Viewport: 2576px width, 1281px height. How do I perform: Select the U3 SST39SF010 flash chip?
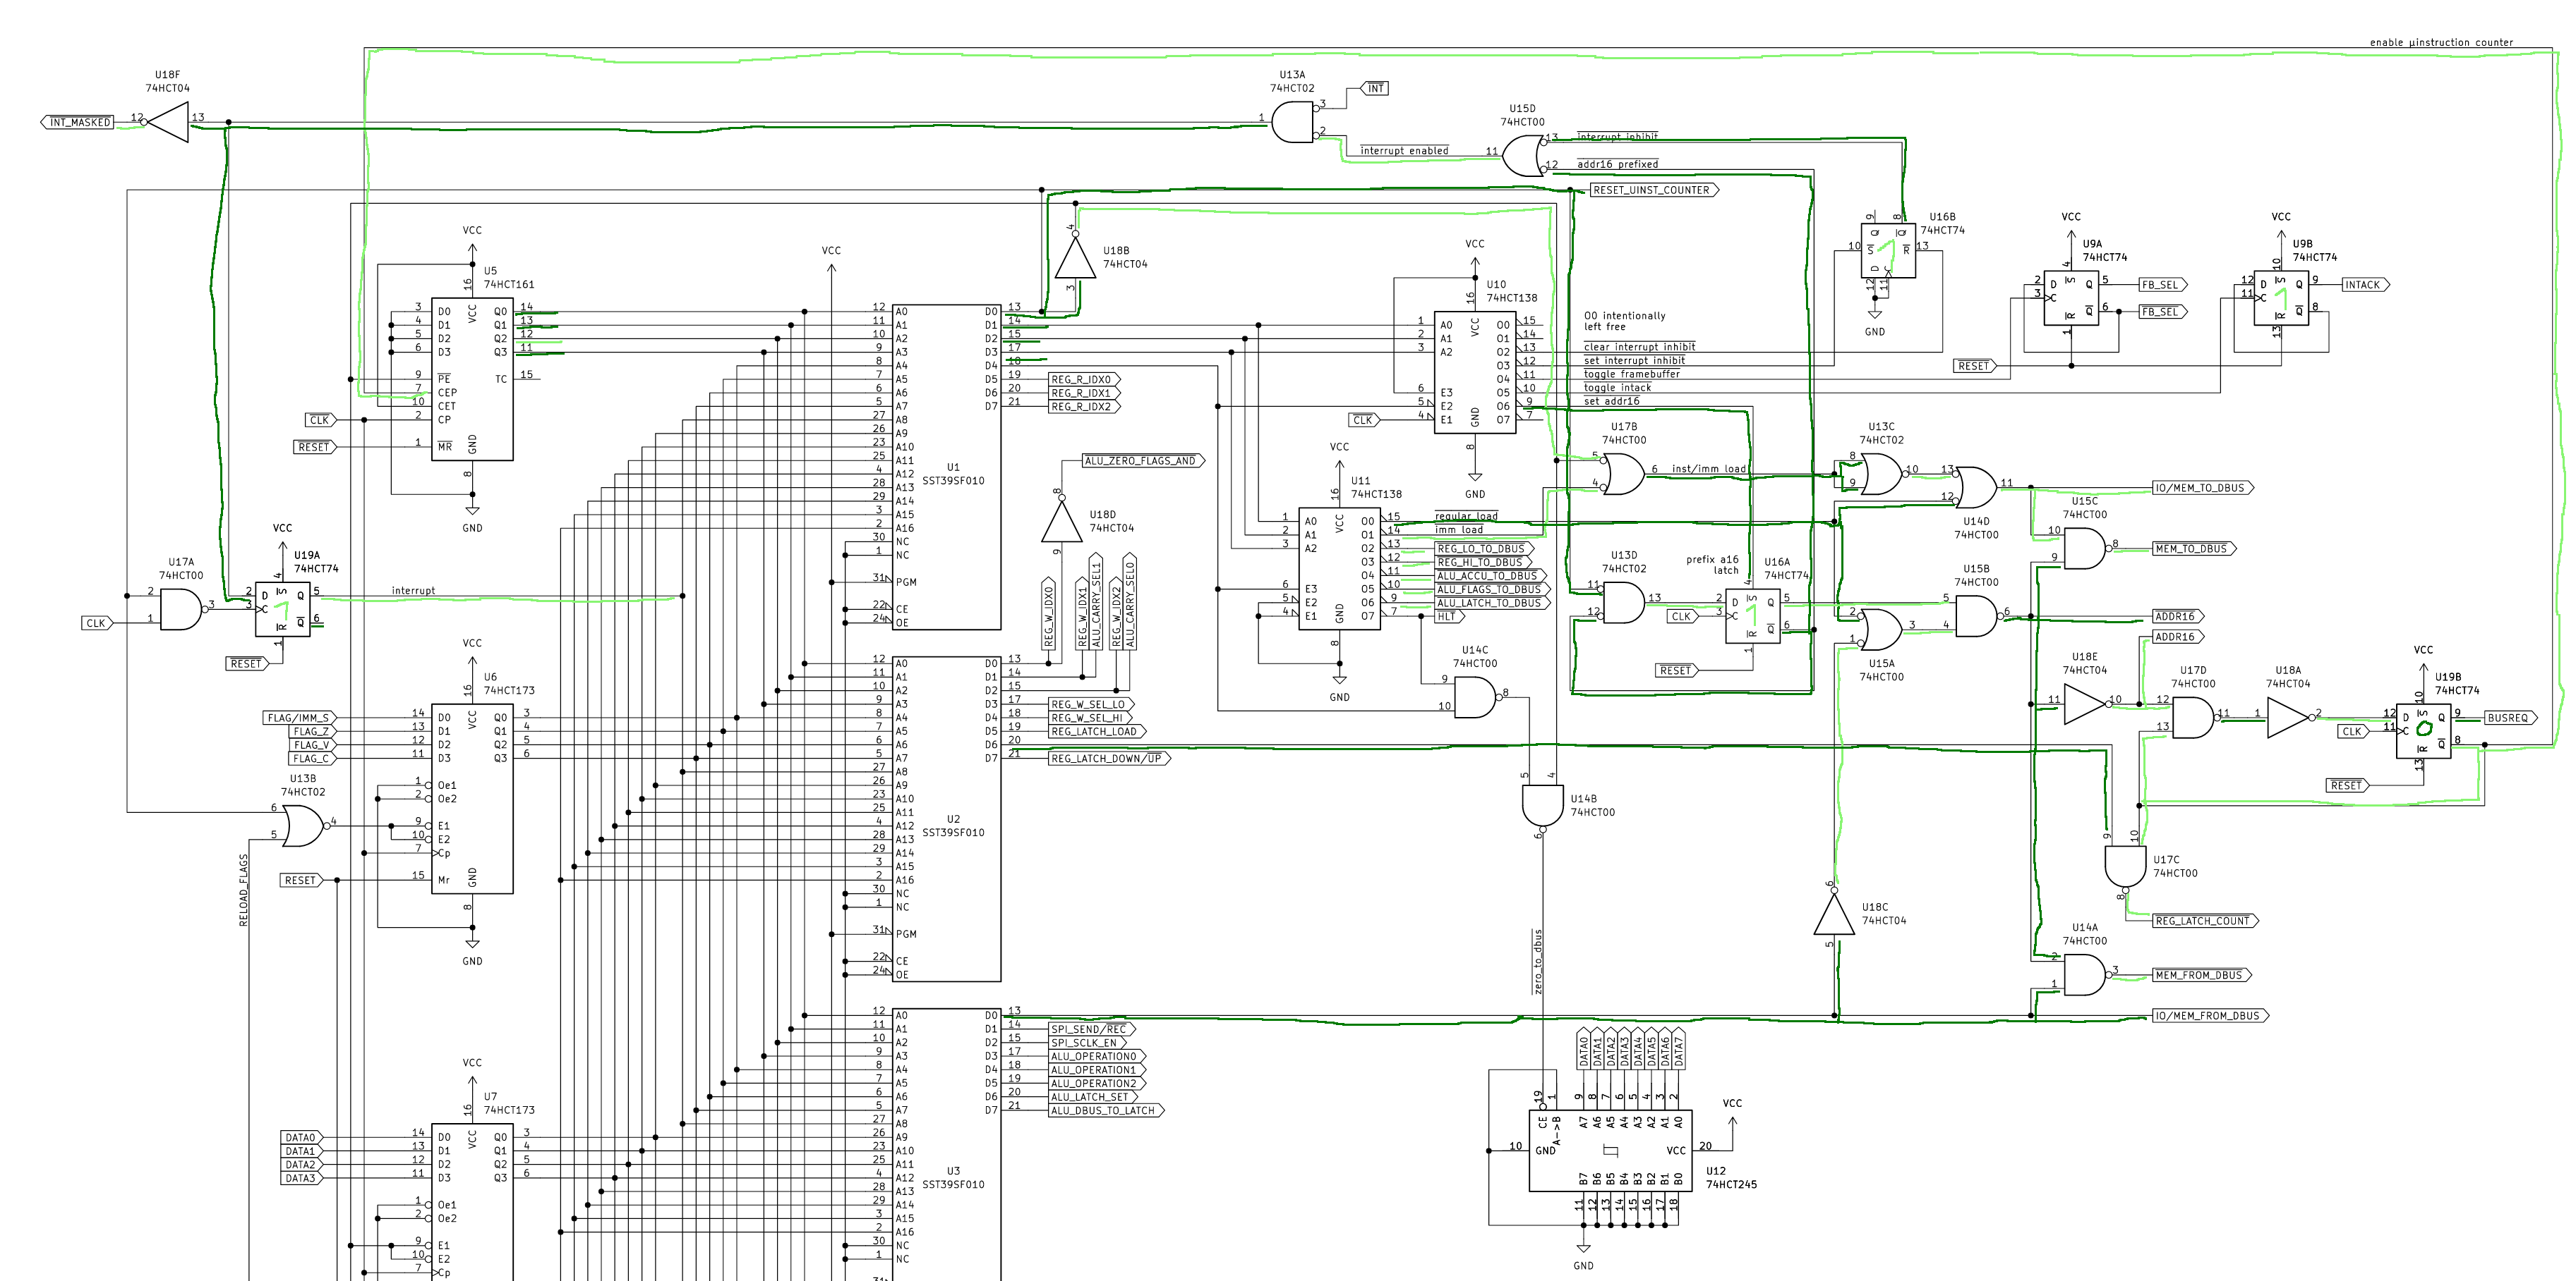[946, 1144]
